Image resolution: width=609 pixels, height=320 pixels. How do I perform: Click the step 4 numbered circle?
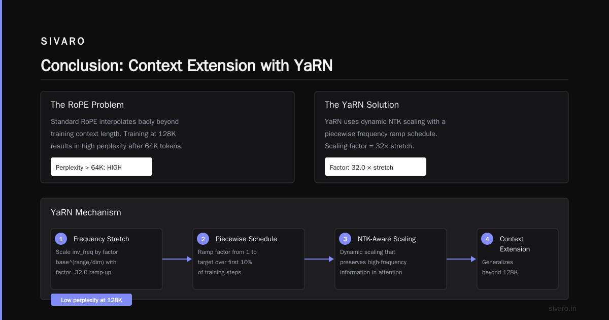(487, 239)
